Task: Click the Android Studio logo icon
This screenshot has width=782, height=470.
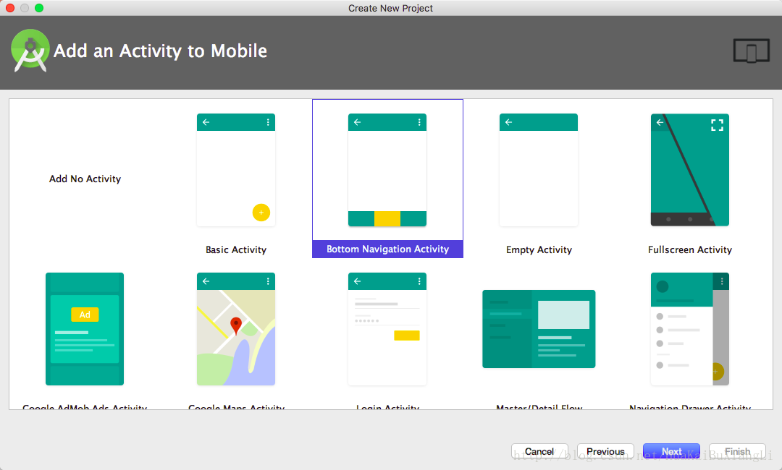Action: pos(30,51)
